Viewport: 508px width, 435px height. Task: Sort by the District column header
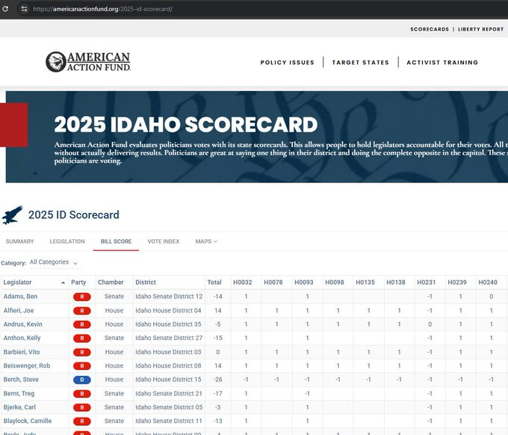click(x=146, y=283)
